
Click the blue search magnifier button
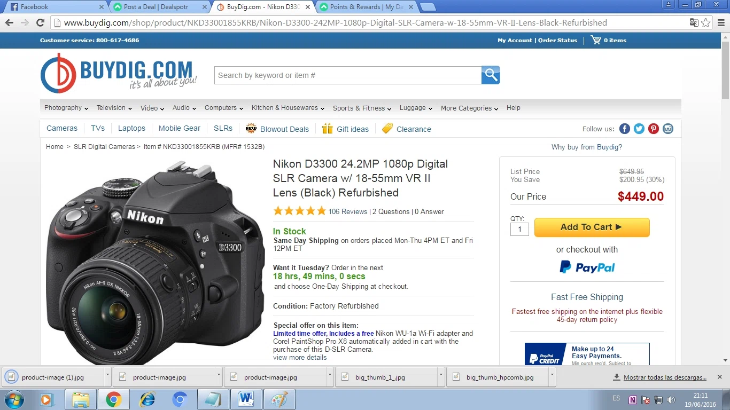click(491, 75)
